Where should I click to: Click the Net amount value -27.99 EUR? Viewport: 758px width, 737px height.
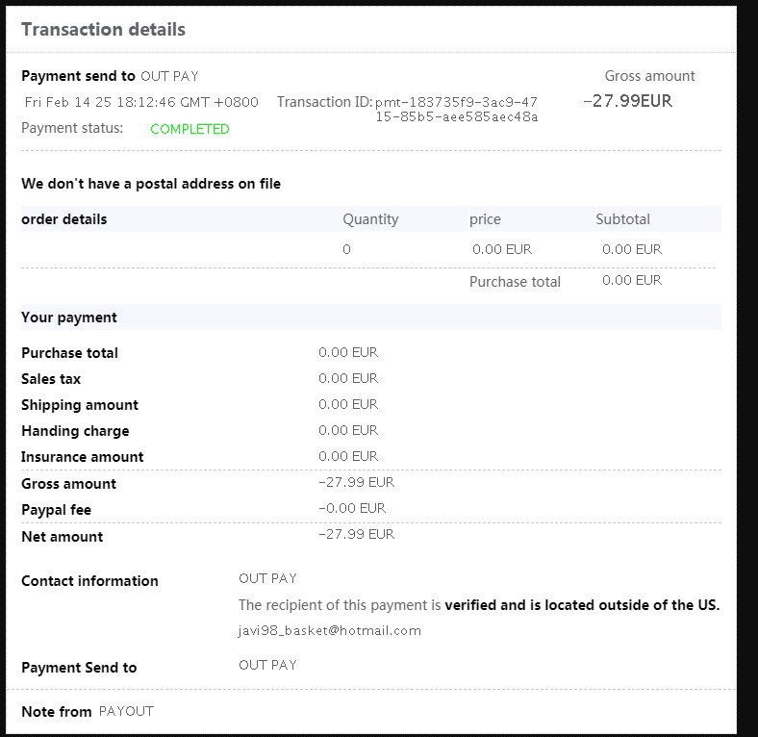(356, 534)
